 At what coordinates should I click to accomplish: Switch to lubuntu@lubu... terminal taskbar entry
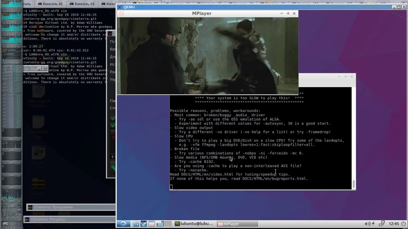tap(194, 224)
